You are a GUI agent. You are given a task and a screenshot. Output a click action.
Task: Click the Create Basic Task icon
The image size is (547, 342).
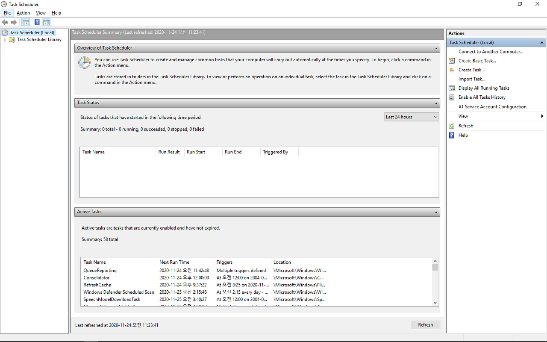pyautogui.click(x=452, y=61)
